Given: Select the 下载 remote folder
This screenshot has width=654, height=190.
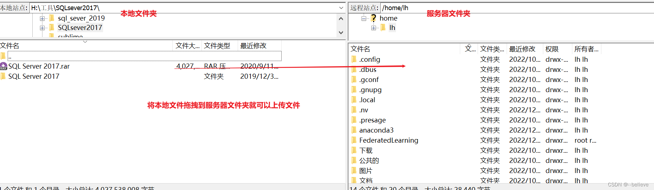Looking at the screenshot, I should pyautogui.click(x=366, y=150).
